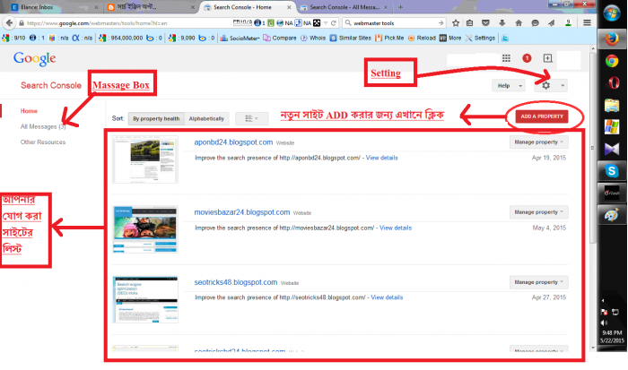Open SocioMeter in the SEO toolbar

coord(240,38)
